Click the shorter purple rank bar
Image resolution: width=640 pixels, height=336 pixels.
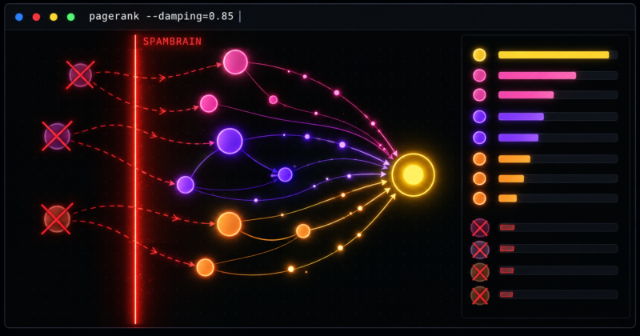point(518,138)
